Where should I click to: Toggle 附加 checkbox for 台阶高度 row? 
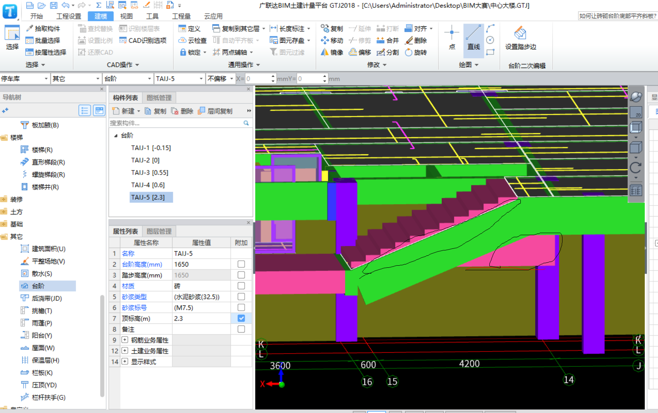pos(241,264)
